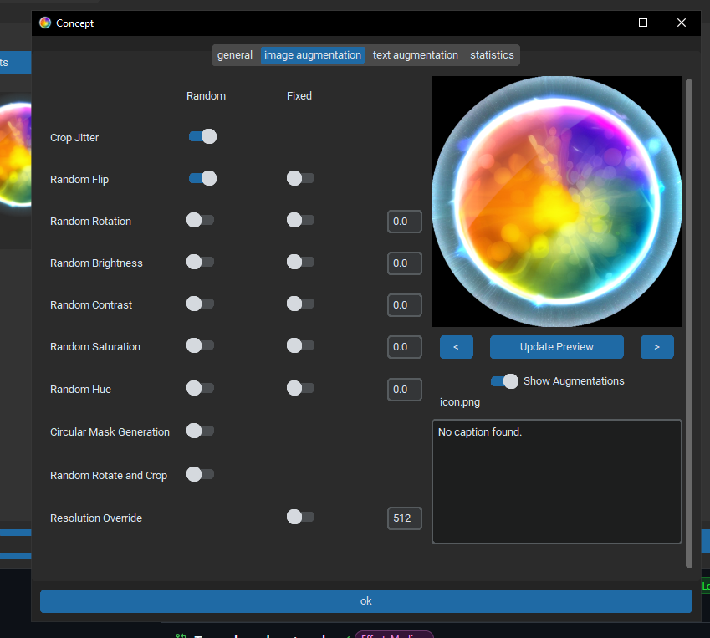Click the Circular Mask Generation label
This screenshot has width=710, height=638.
click(x=110, y=432)
